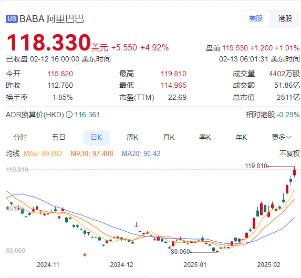Click the 2025-02 date axis label
Image resolution: width=301 pixels, height=278 pixels.
(268, 265)
